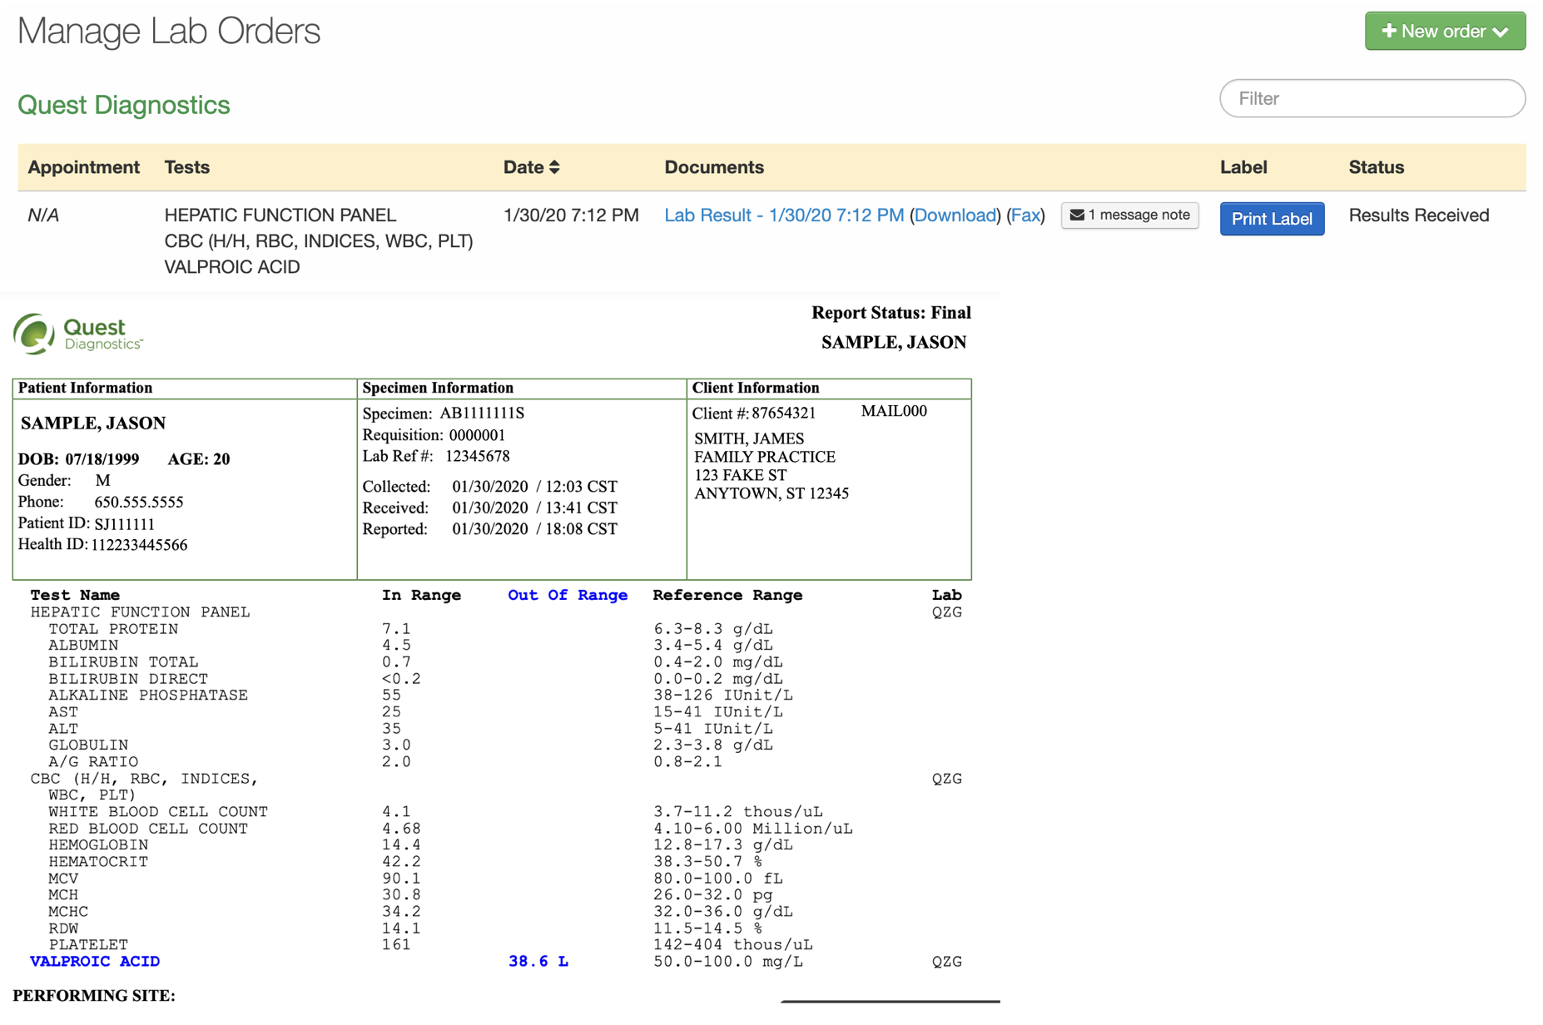Click the Client # 87654321 value

[x=783, y=413]
